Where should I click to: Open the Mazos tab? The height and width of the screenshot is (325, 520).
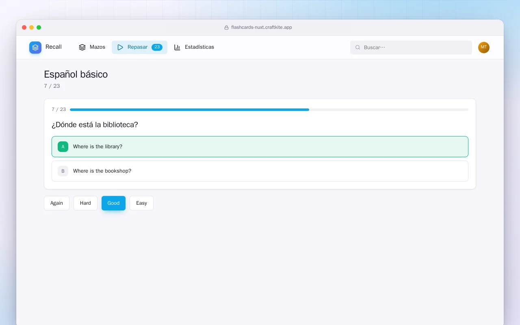click(x=92, y=47)
